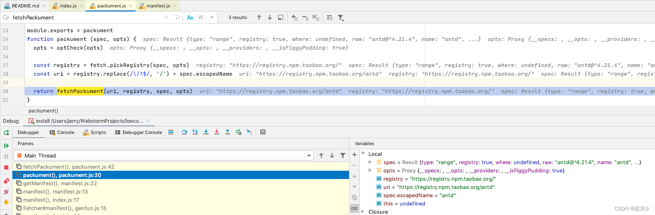The width and height of the screenshot is (655, 215).
Task: Open the Debugger tab
Action: pyautogui.click(x=28, y=132)
